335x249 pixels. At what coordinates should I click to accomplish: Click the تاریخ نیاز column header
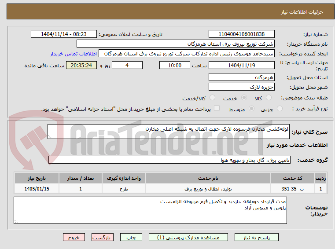point(37,178)
